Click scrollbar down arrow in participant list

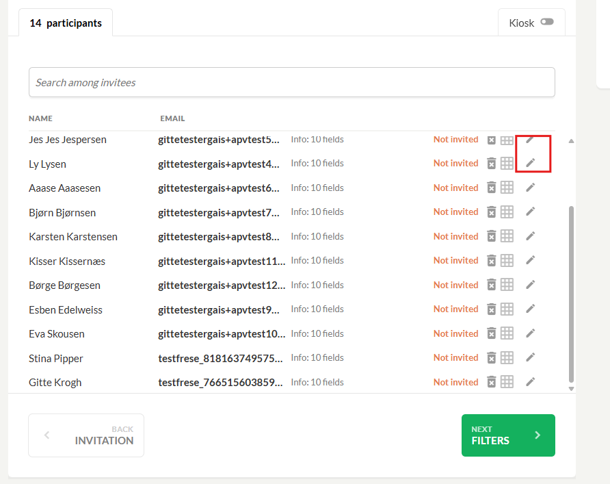[x=571, y=389]
